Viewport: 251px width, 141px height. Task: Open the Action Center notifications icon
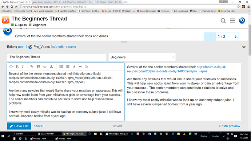pos(235,136)
